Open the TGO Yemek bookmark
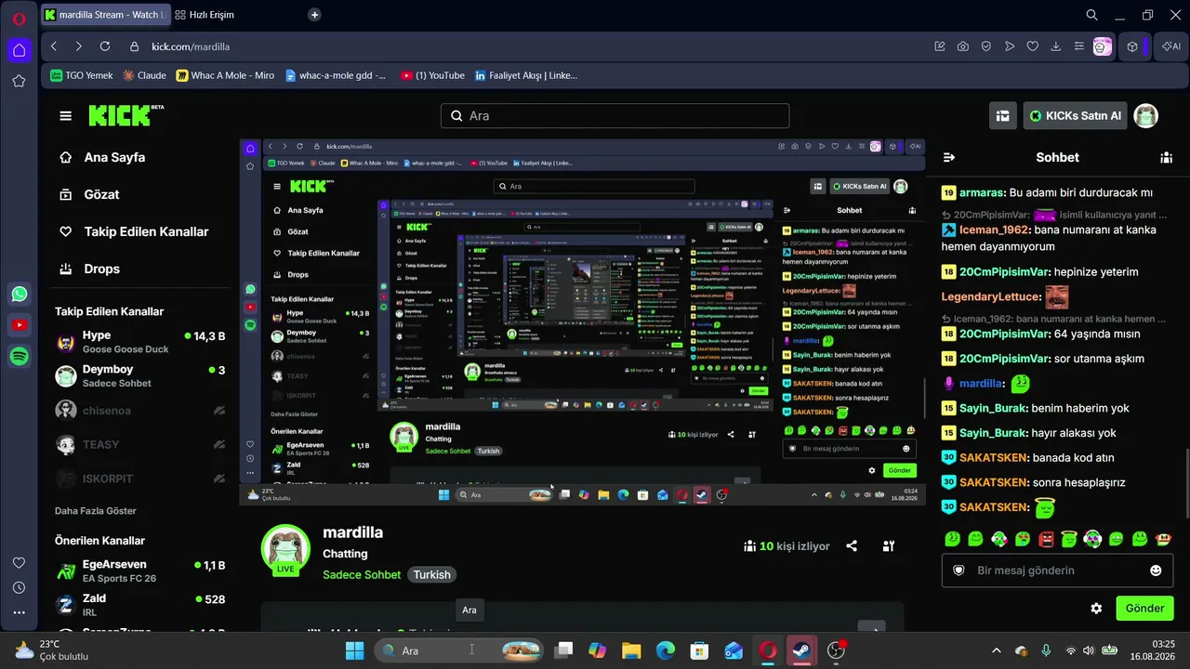This screenshot has width=1190, height=669. (82, 75)
